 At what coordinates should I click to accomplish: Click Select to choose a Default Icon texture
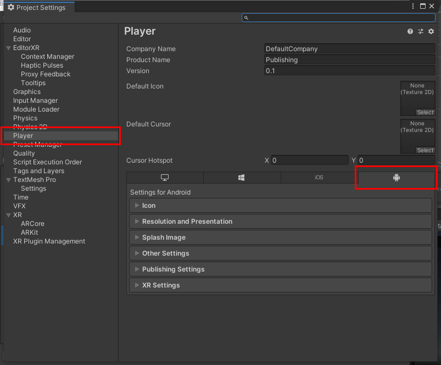[x=425, y=112]
